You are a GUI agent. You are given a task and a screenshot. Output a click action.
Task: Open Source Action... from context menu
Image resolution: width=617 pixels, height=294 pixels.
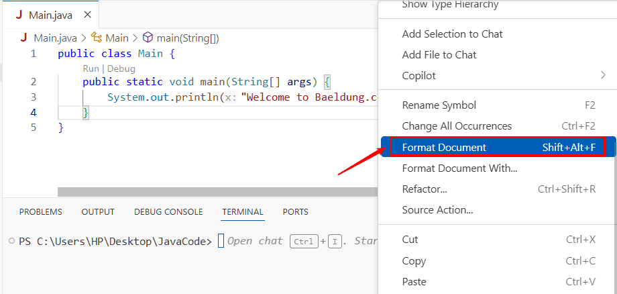(437, 209)
